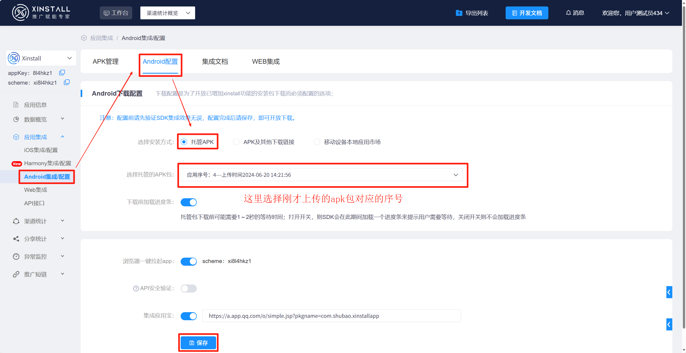The image size is (686, 353).
Task: Click the breadcrumb cube icon
Action: [x=84, y=38]
